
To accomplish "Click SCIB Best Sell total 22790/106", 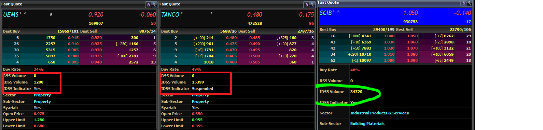I will tap(460, 30).
